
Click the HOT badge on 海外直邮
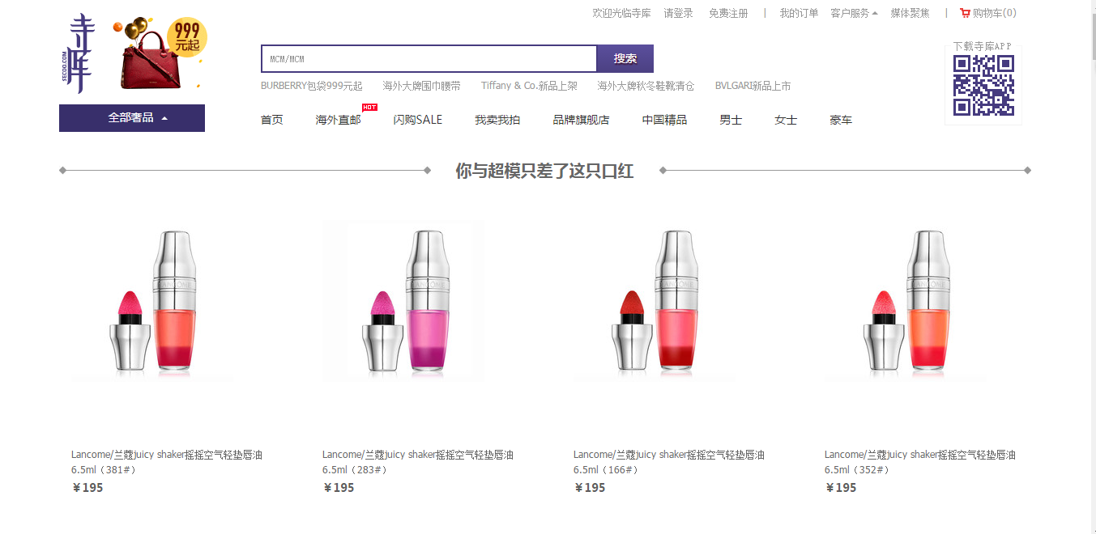369,108
